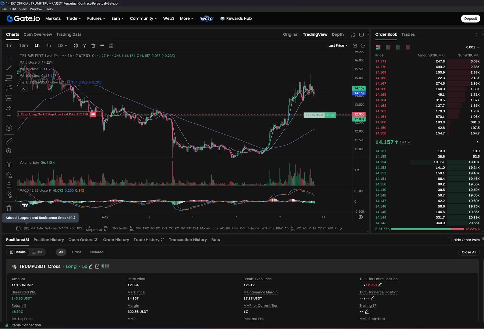Open the horizontal lines fib tool

(9, 78)
